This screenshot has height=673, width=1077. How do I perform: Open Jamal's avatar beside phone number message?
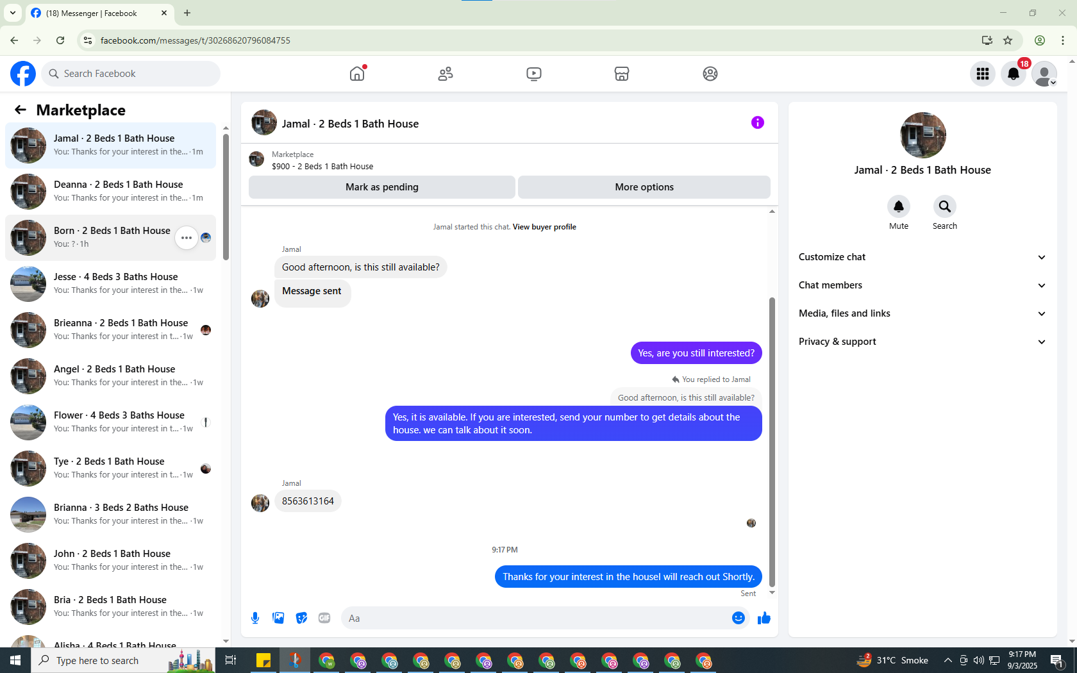click(260, 503)
